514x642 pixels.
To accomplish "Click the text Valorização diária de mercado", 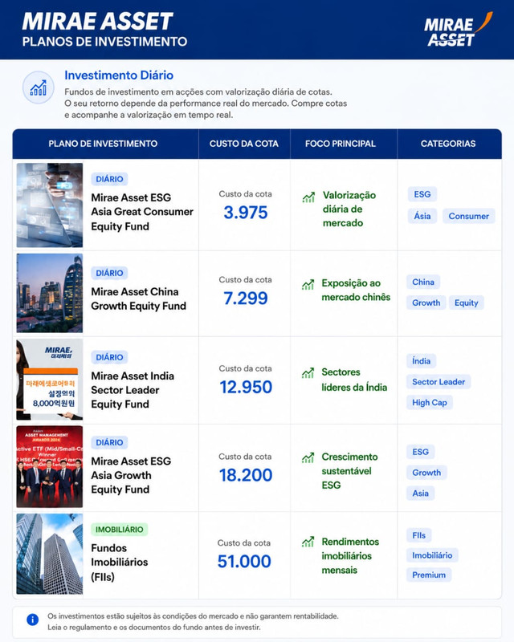I will (349, 209).
